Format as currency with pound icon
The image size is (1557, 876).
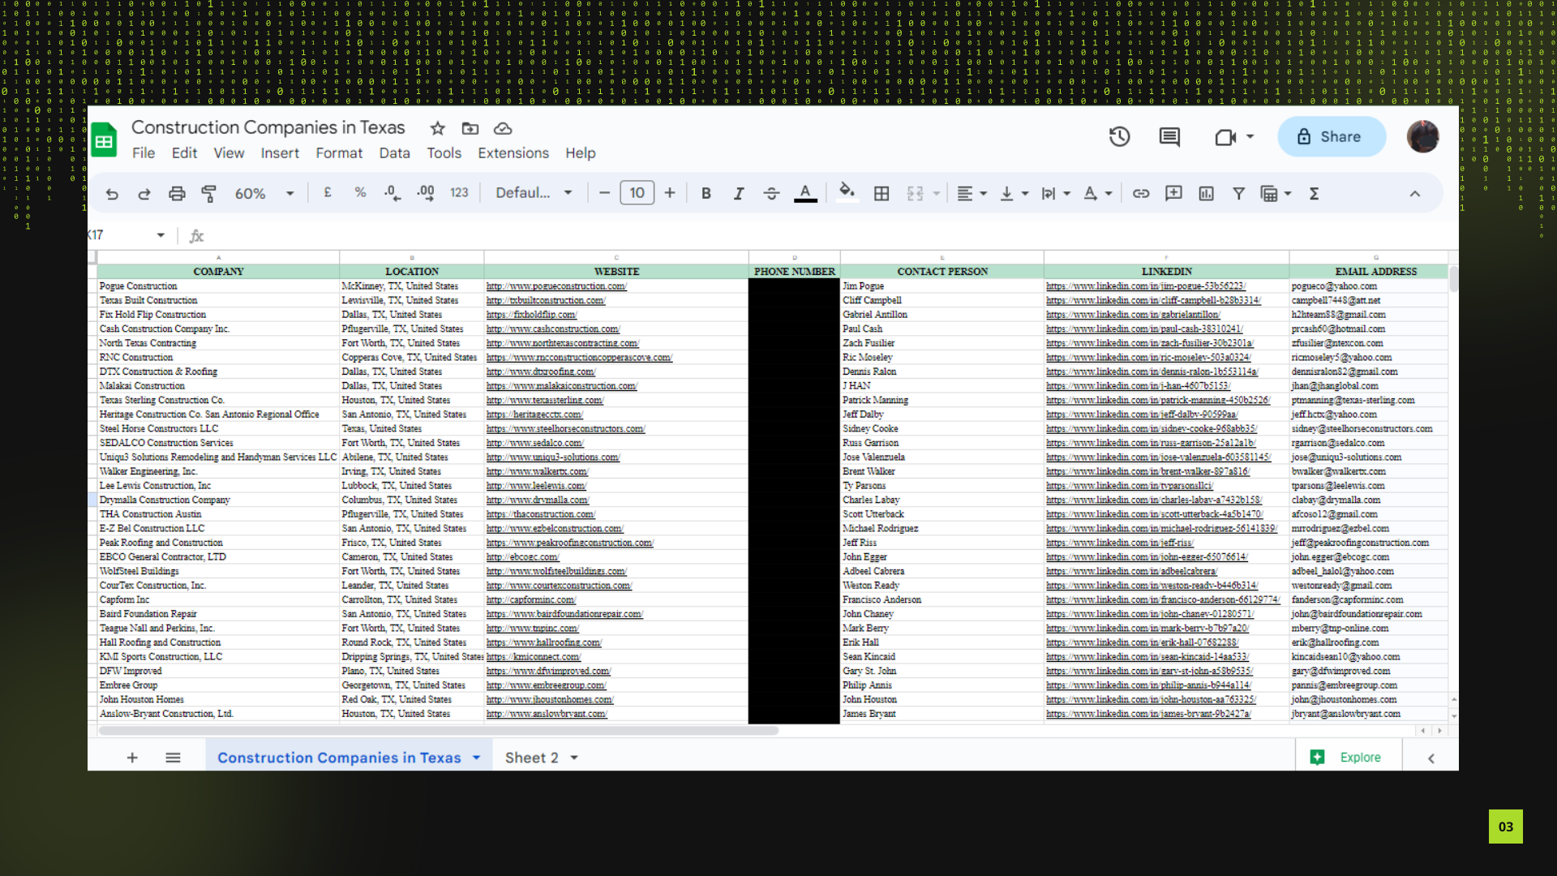328,193
